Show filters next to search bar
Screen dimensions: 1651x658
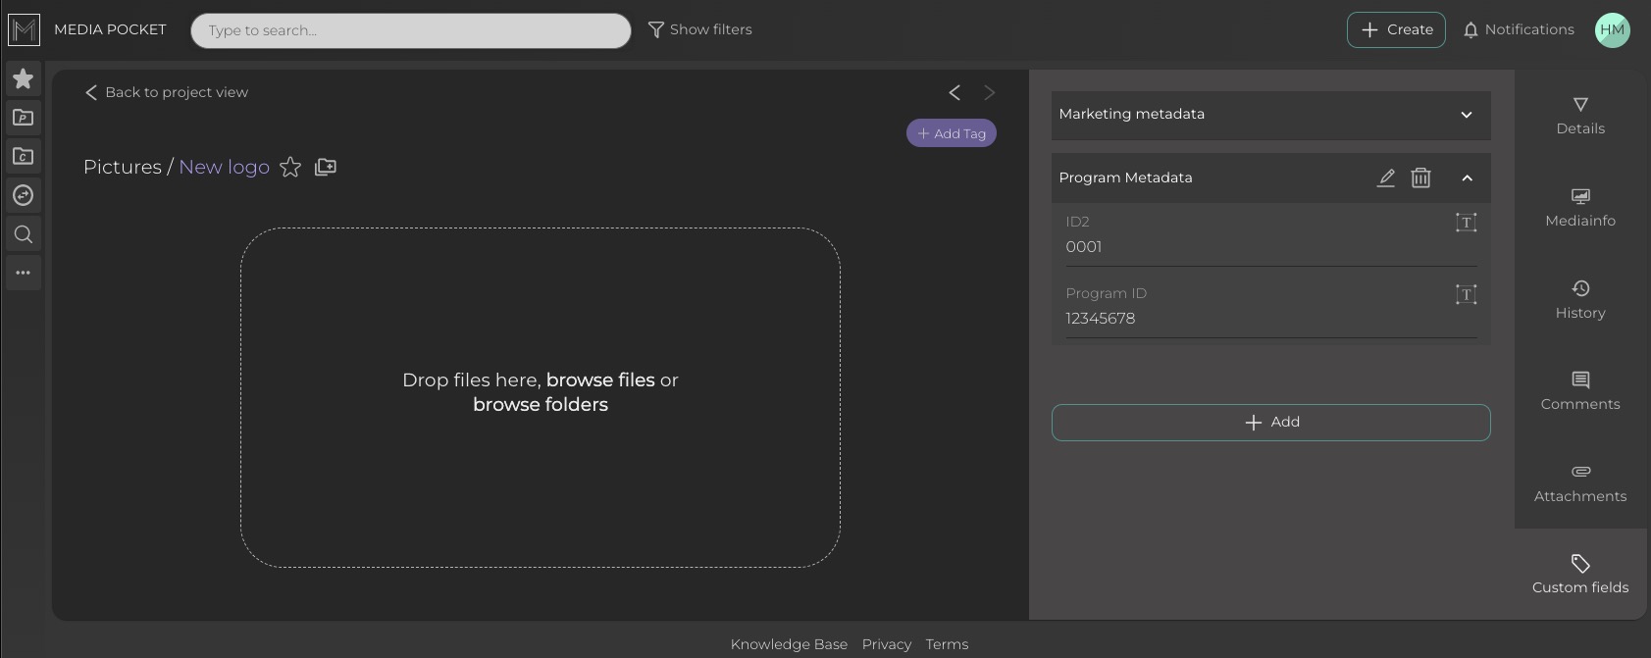click(700, 30)
